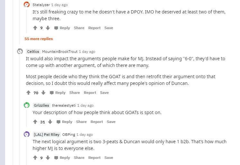Downvote Statalyzer's comment
Viewport: 240px width, 165px height.
[48, 28]
